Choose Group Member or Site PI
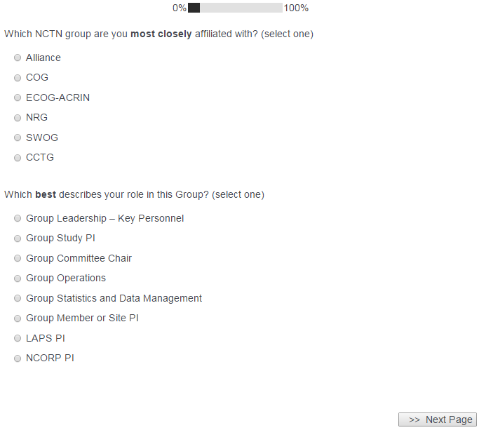 click(x=18, y=318)
